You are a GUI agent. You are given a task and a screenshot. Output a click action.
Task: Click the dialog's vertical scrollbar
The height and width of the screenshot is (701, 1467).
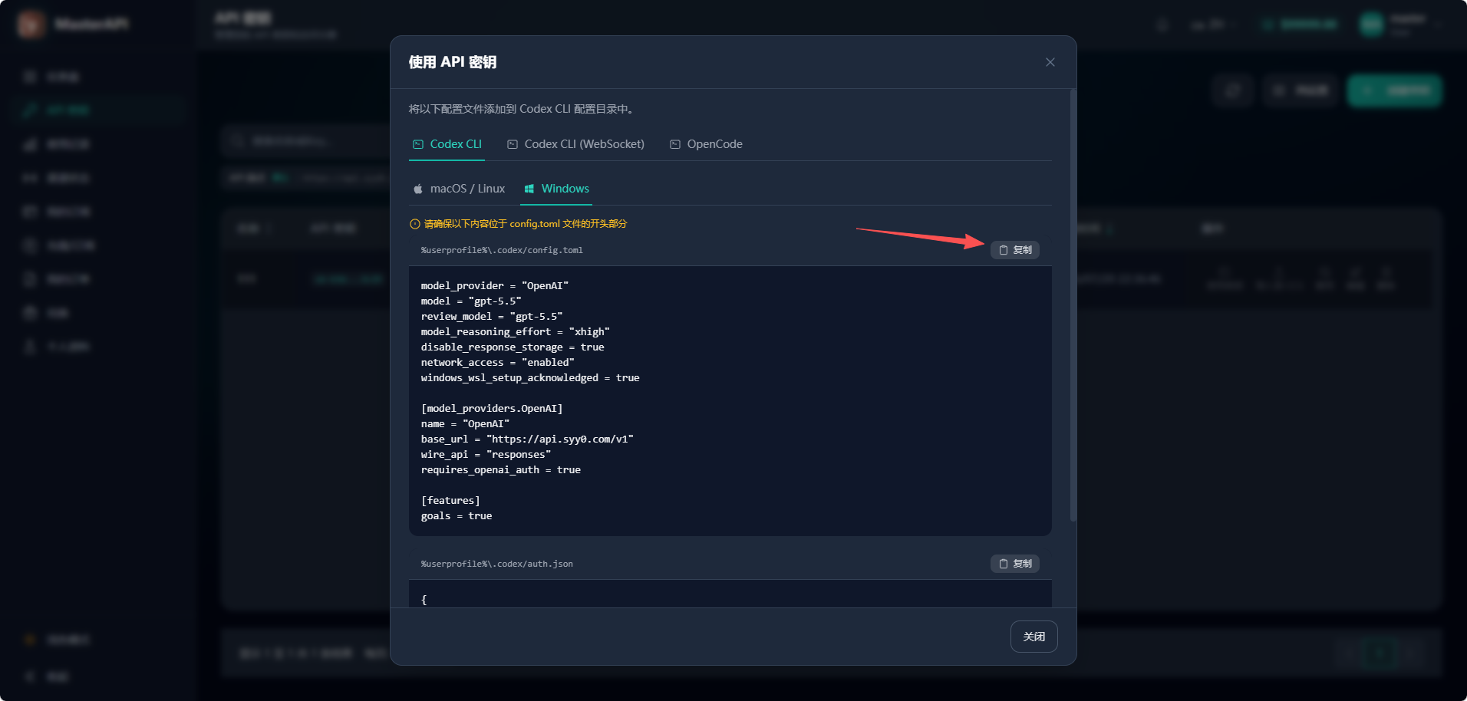[1073, 305]
